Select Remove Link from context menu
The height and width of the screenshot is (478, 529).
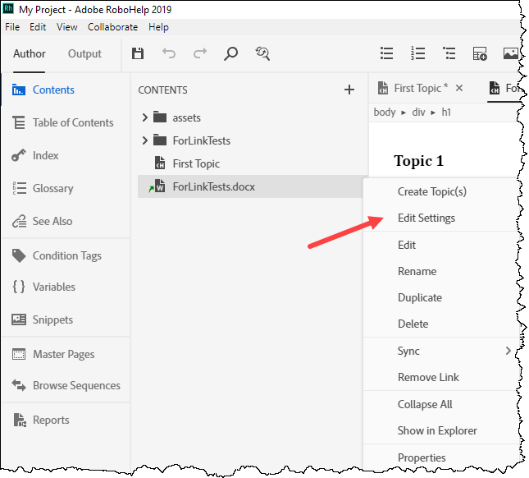click(x=428, y=377)
